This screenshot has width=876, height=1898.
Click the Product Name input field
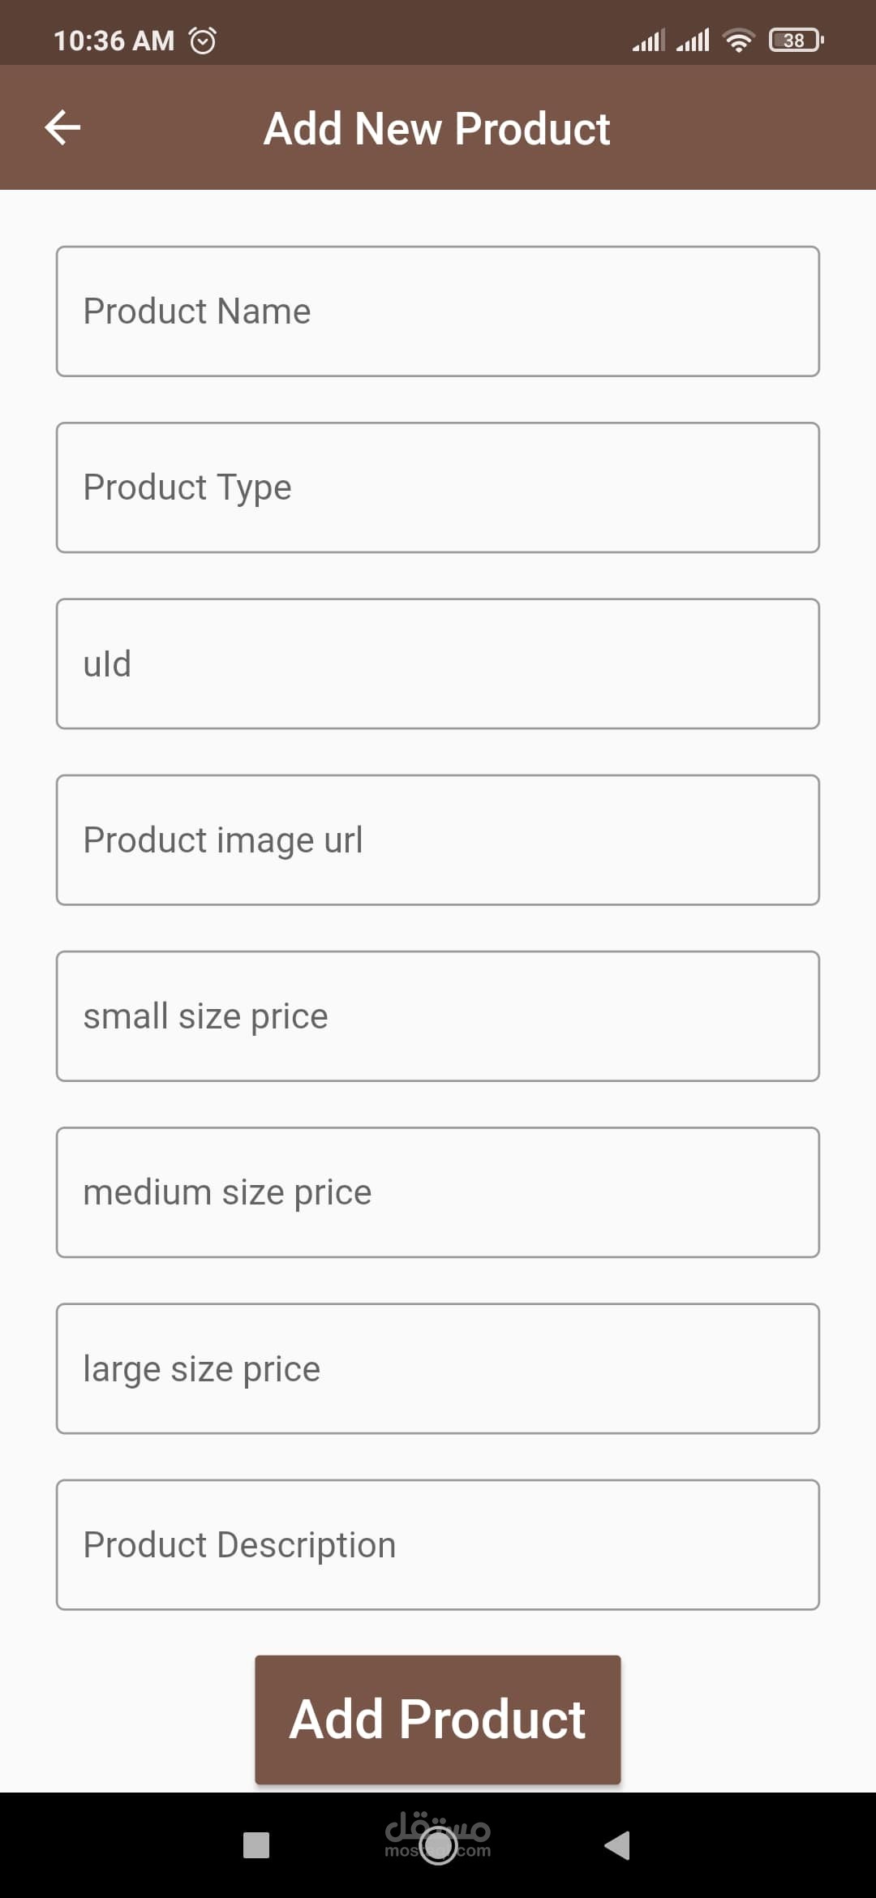click(438, 311)
